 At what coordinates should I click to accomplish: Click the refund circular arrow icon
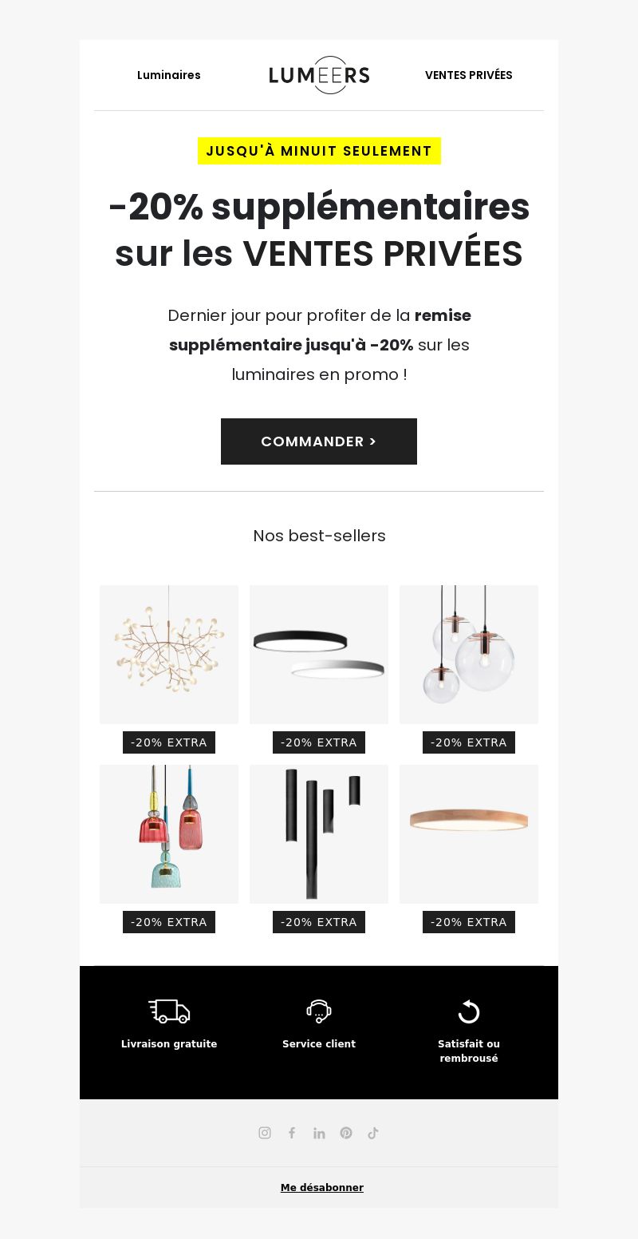point(469,1011)
